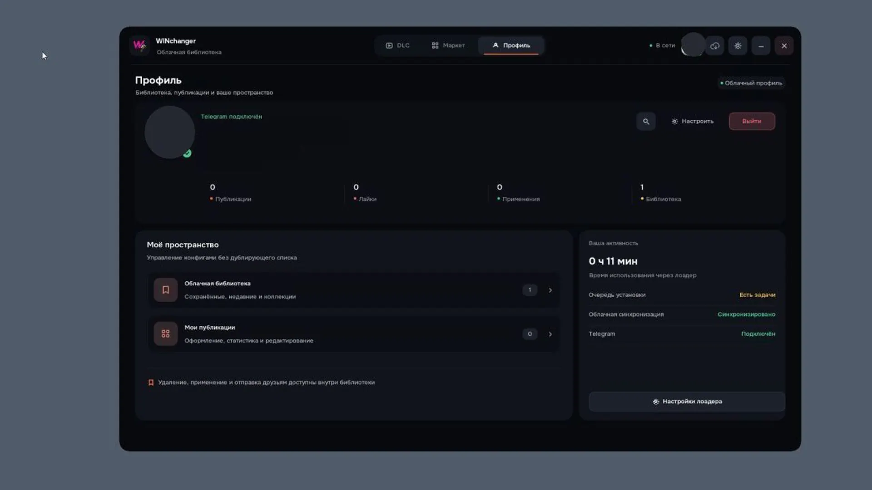Open the DLC tab
This screenshot has height=490, width=872.
398,45
